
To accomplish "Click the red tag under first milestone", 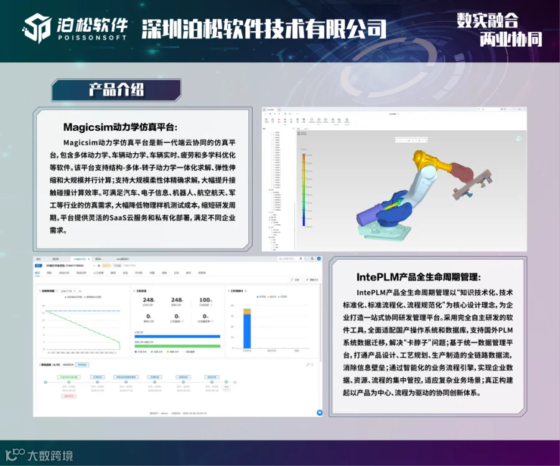I will (69, 396).
